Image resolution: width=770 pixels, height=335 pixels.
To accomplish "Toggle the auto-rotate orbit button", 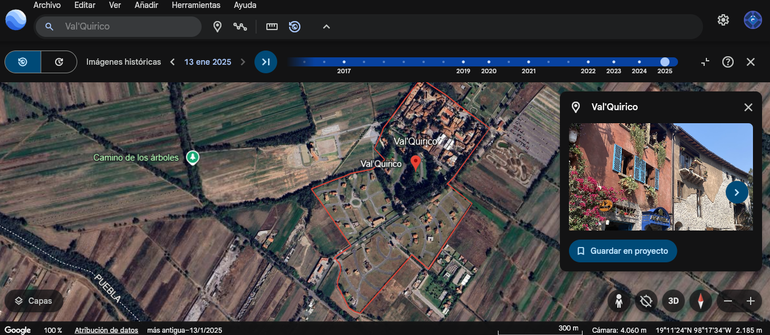I will [x=646, y=301].
